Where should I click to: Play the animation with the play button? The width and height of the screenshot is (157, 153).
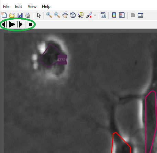click(x=12, y=24)
